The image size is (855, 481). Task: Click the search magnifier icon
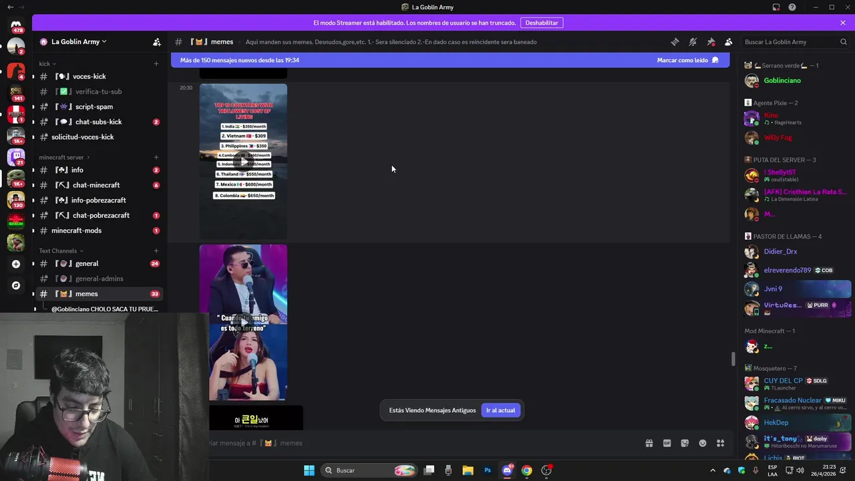tap(844, 41)
